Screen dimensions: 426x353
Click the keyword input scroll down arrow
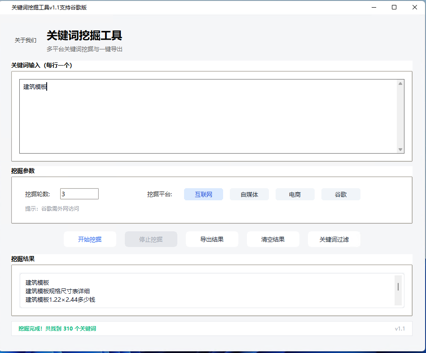(x=400, y=150)
